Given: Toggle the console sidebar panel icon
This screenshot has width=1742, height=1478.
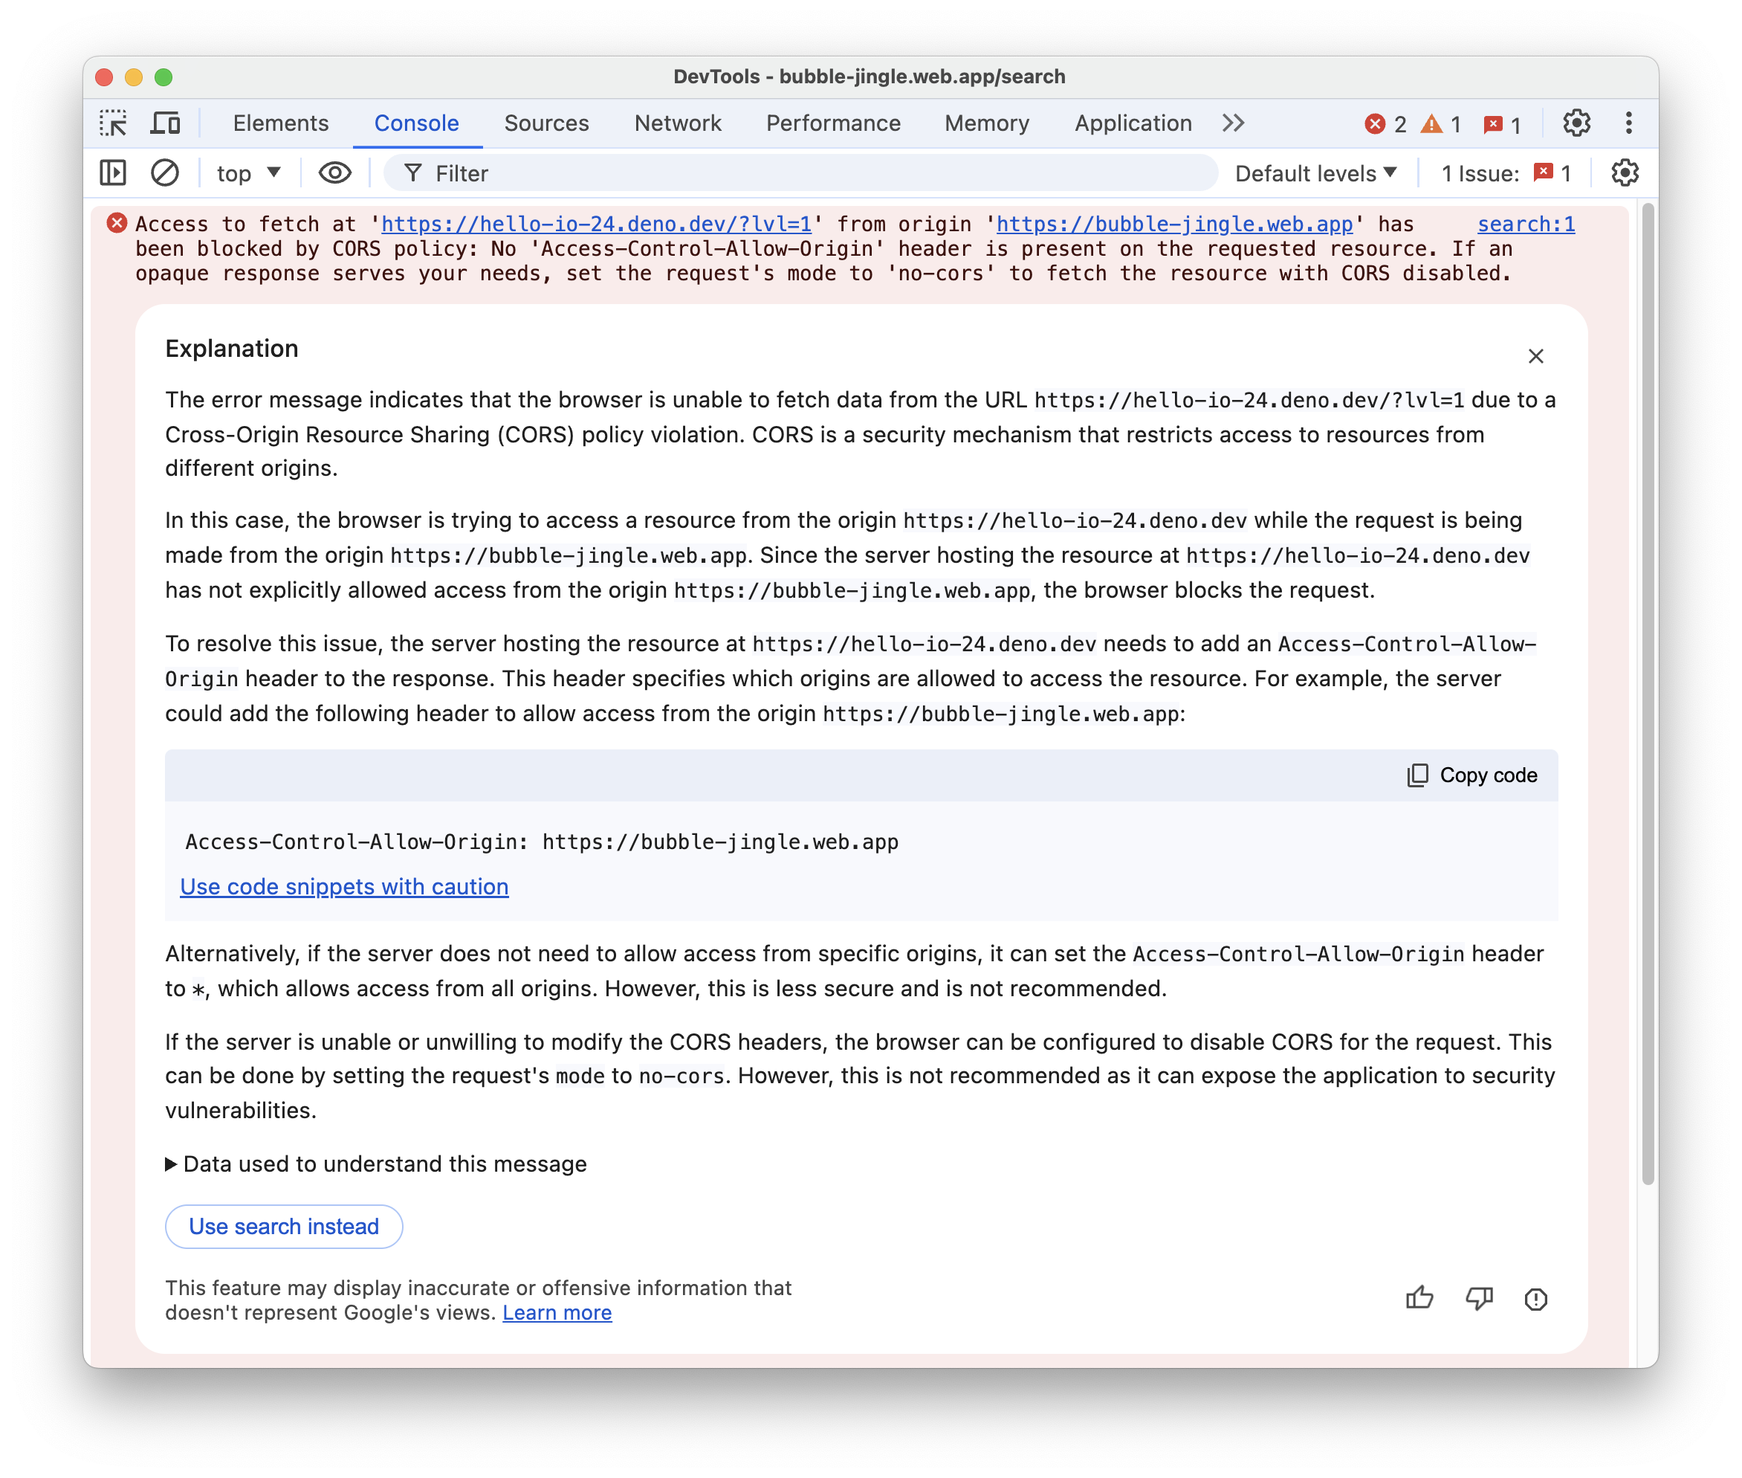Looking at the screenshot, I should coord(114,175).
